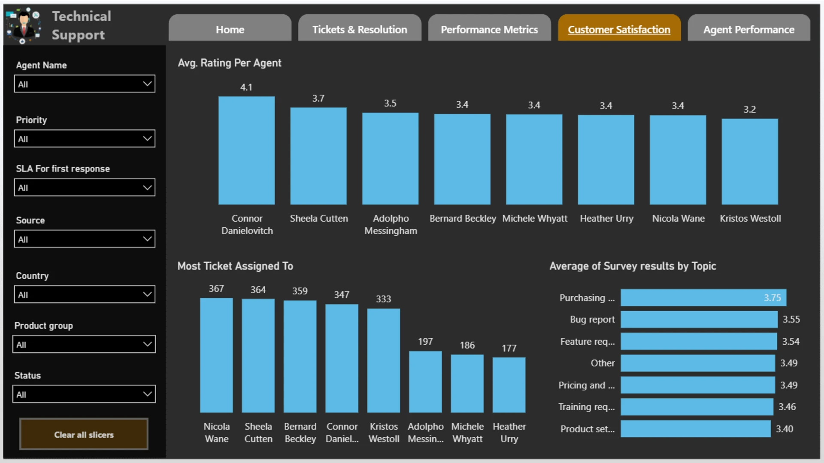Expand the Country slicer chevron
The height and width of the screenshot is (463, 824).
(x=147, y=295)
